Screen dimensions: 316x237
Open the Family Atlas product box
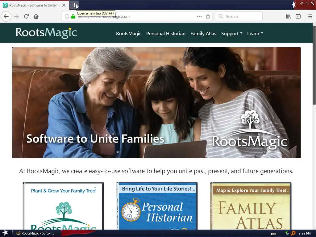point(251,206)
